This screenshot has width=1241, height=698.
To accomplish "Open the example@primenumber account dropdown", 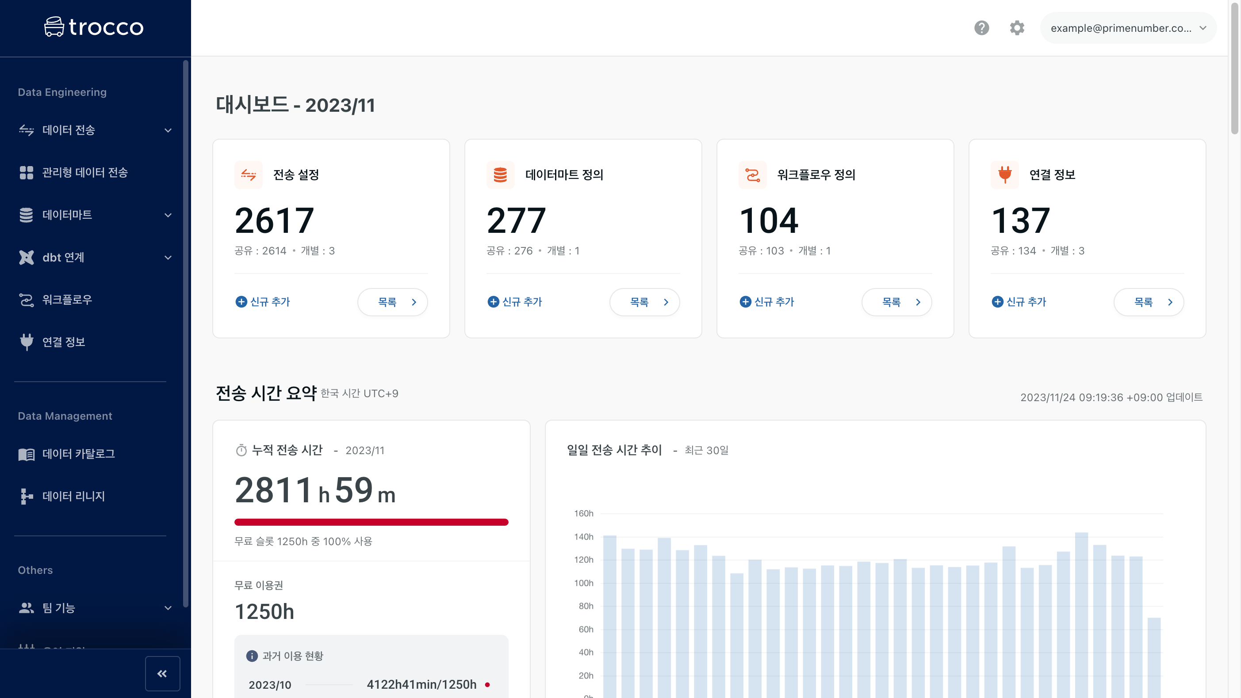I will tap(1128, 28).
